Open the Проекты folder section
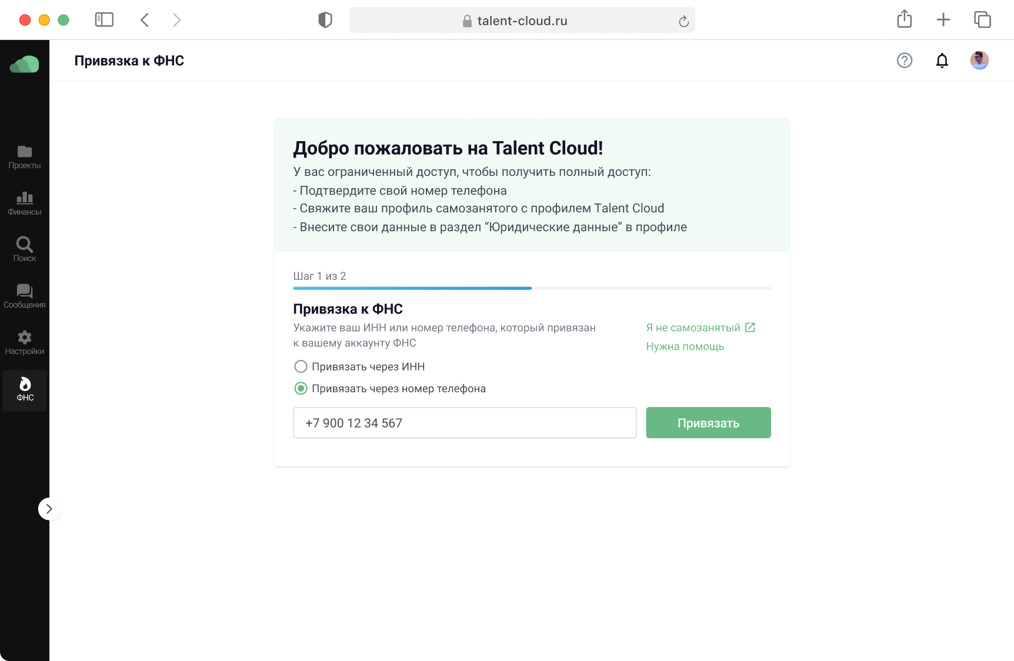 pos(25,157)
